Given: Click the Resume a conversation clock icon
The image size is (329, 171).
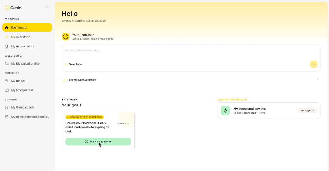Looking at the screenshot, I should 64,80.
